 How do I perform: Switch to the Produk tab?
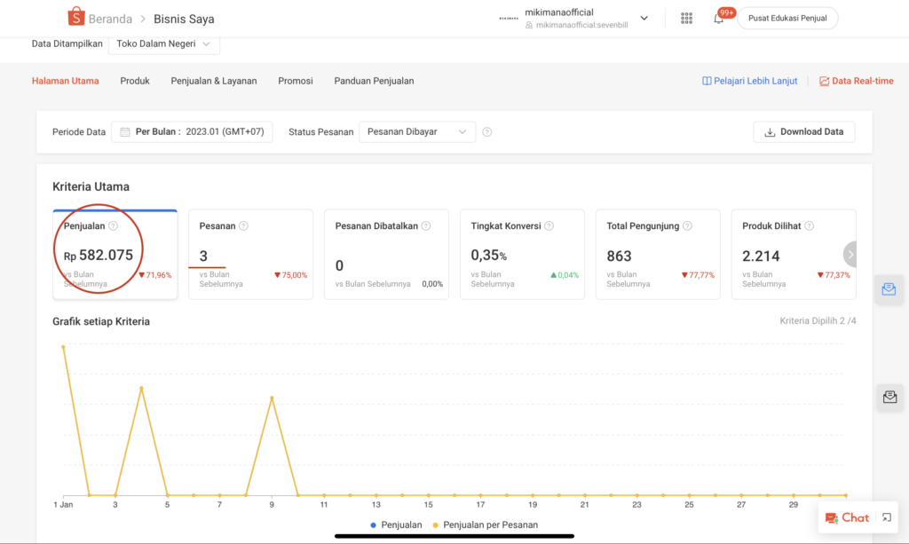coord(135,81)
